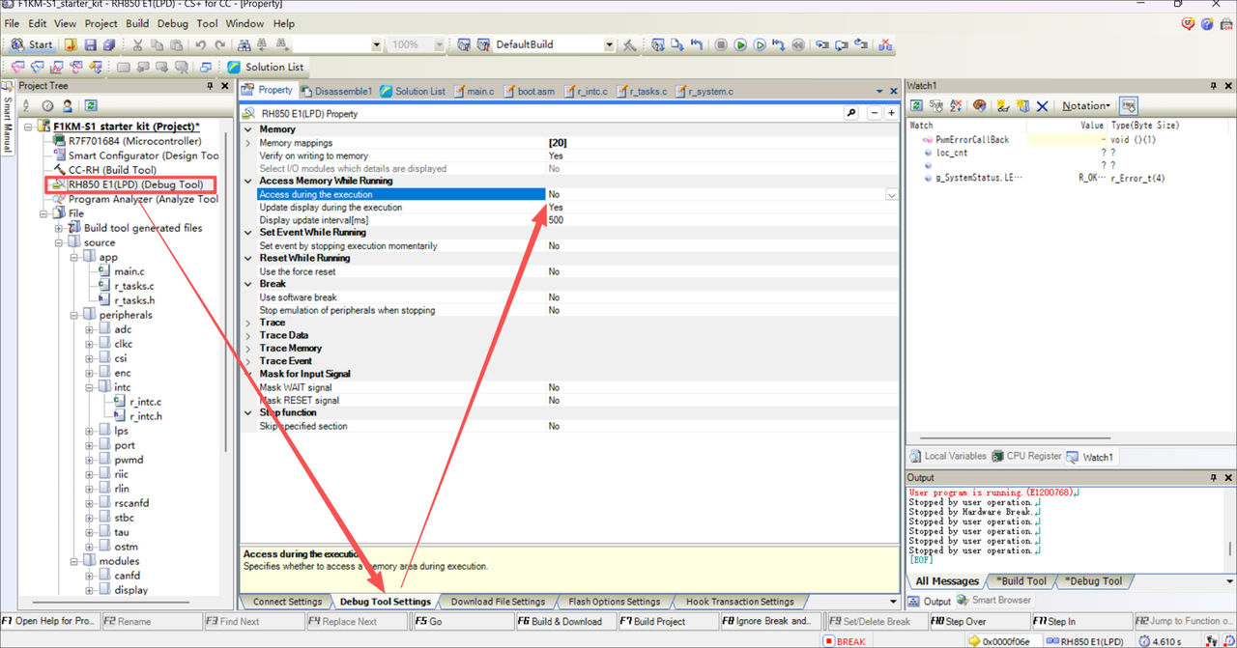Open the Debug menu
This screenshot has width=1237, height=648.
(173, 23)
